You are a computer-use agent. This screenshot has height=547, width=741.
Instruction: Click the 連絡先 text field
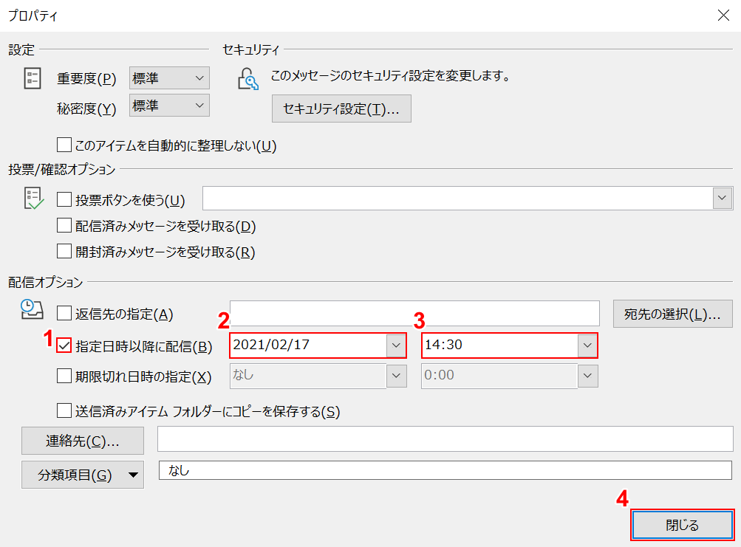tap(445, 438)
